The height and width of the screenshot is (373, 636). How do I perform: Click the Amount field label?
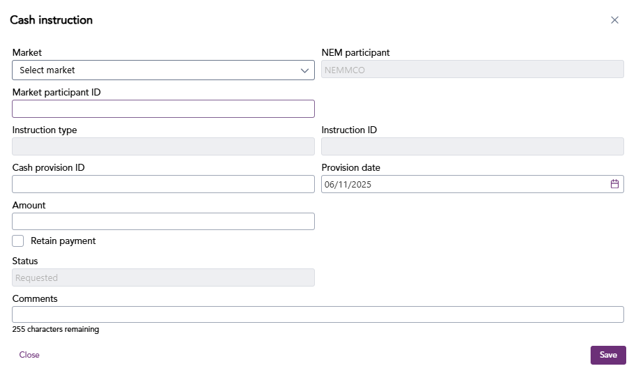pyautogui.click(x=29, y=205)
